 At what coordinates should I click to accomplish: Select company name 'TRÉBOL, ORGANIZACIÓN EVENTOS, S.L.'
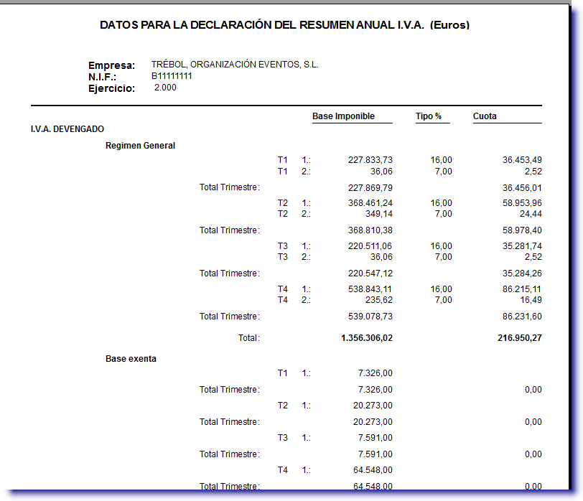pyautogui.click(x=235, y=65)
